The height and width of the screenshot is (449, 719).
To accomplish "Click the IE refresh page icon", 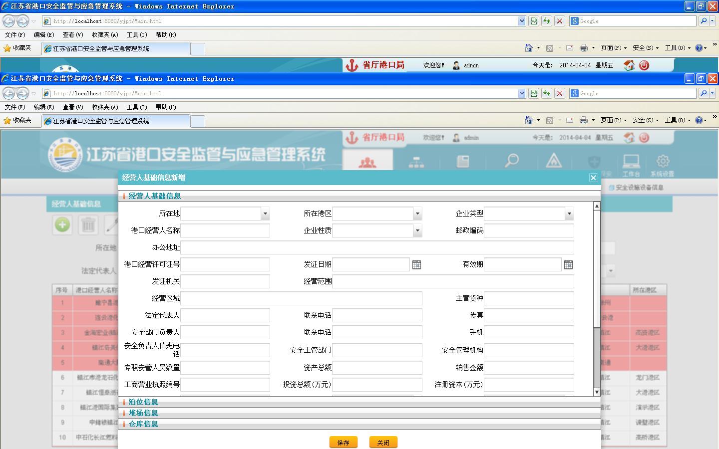I will (547, 93).
